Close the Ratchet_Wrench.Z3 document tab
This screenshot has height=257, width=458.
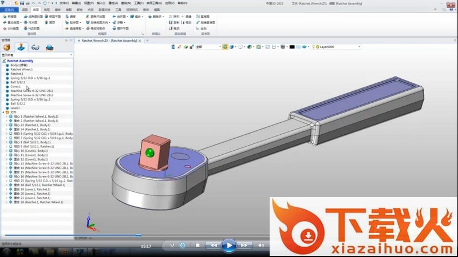point(141,41)
